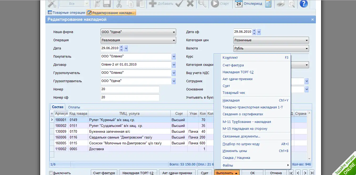Go to the last record arrow
This screenshot has height=175, width=356.
(312, 173)
